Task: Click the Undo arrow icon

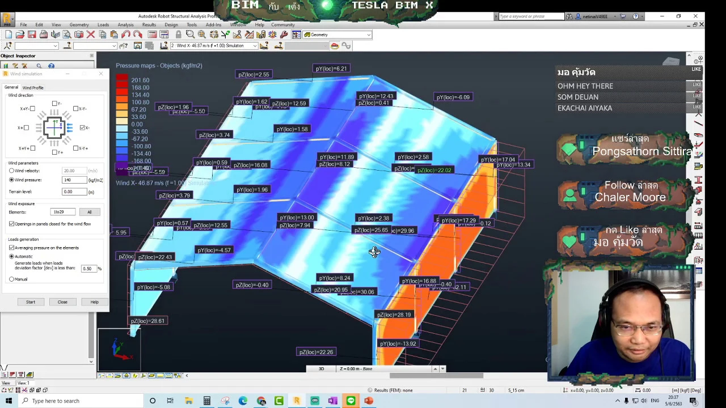Action: pos(126,35)
